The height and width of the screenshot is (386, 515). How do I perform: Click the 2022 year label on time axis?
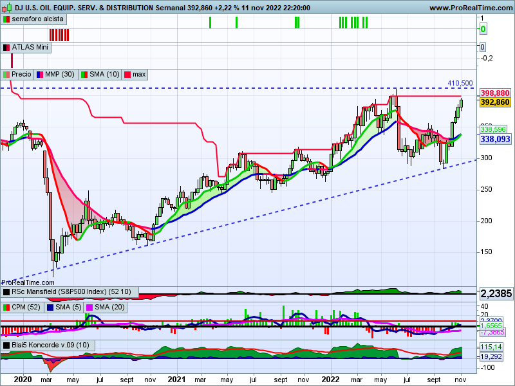click(330, 380)
